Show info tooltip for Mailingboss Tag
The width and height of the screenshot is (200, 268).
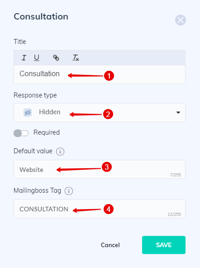point(69,191)
